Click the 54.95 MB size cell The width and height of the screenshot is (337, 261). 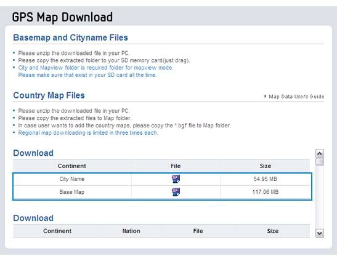(x=265, y=179)
